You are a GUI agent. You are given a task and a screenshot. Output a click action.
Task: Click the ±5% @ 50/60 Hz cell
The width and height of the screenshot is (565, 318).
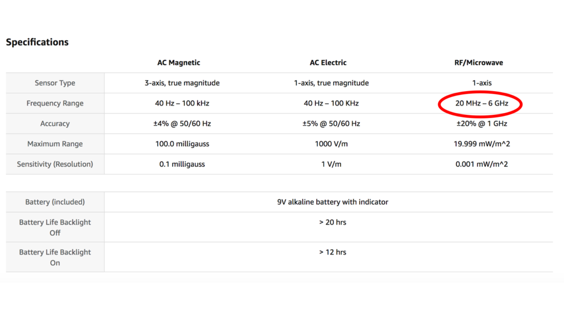coord(331,124)
